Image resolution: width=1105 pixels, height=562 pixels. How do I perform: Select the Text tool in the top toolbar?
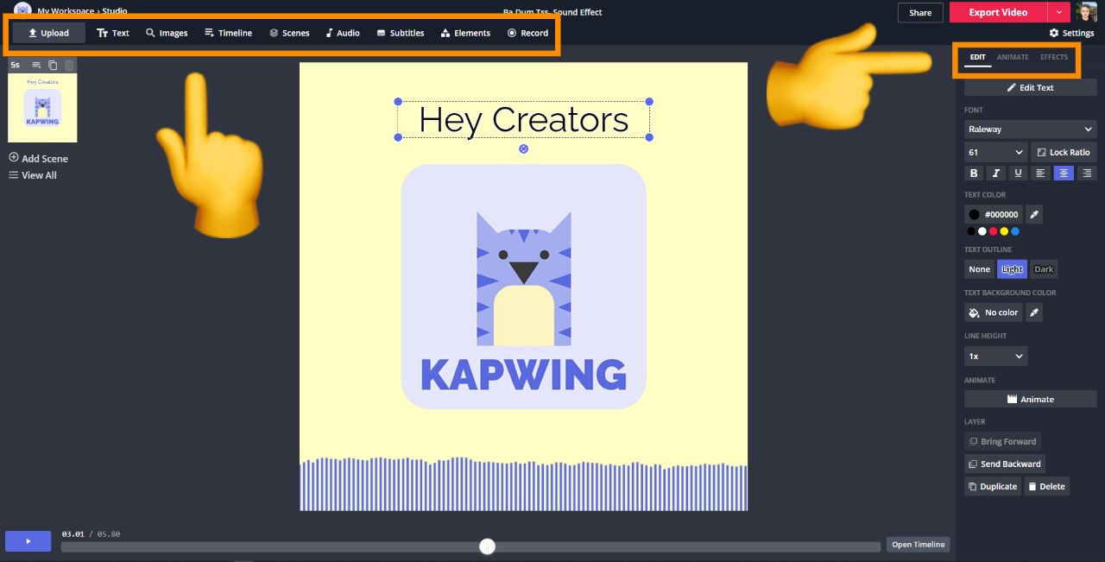(x=113, y=33)
